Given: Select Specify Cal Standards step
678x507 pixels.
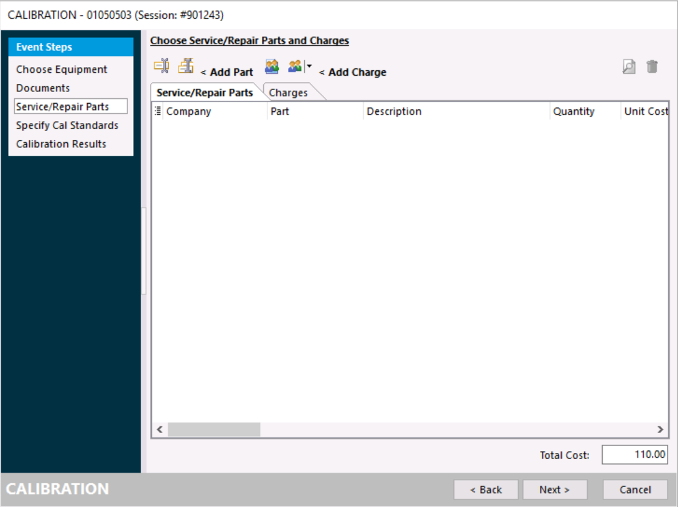Looking at the screenshot, I should [x=67, y=126].
